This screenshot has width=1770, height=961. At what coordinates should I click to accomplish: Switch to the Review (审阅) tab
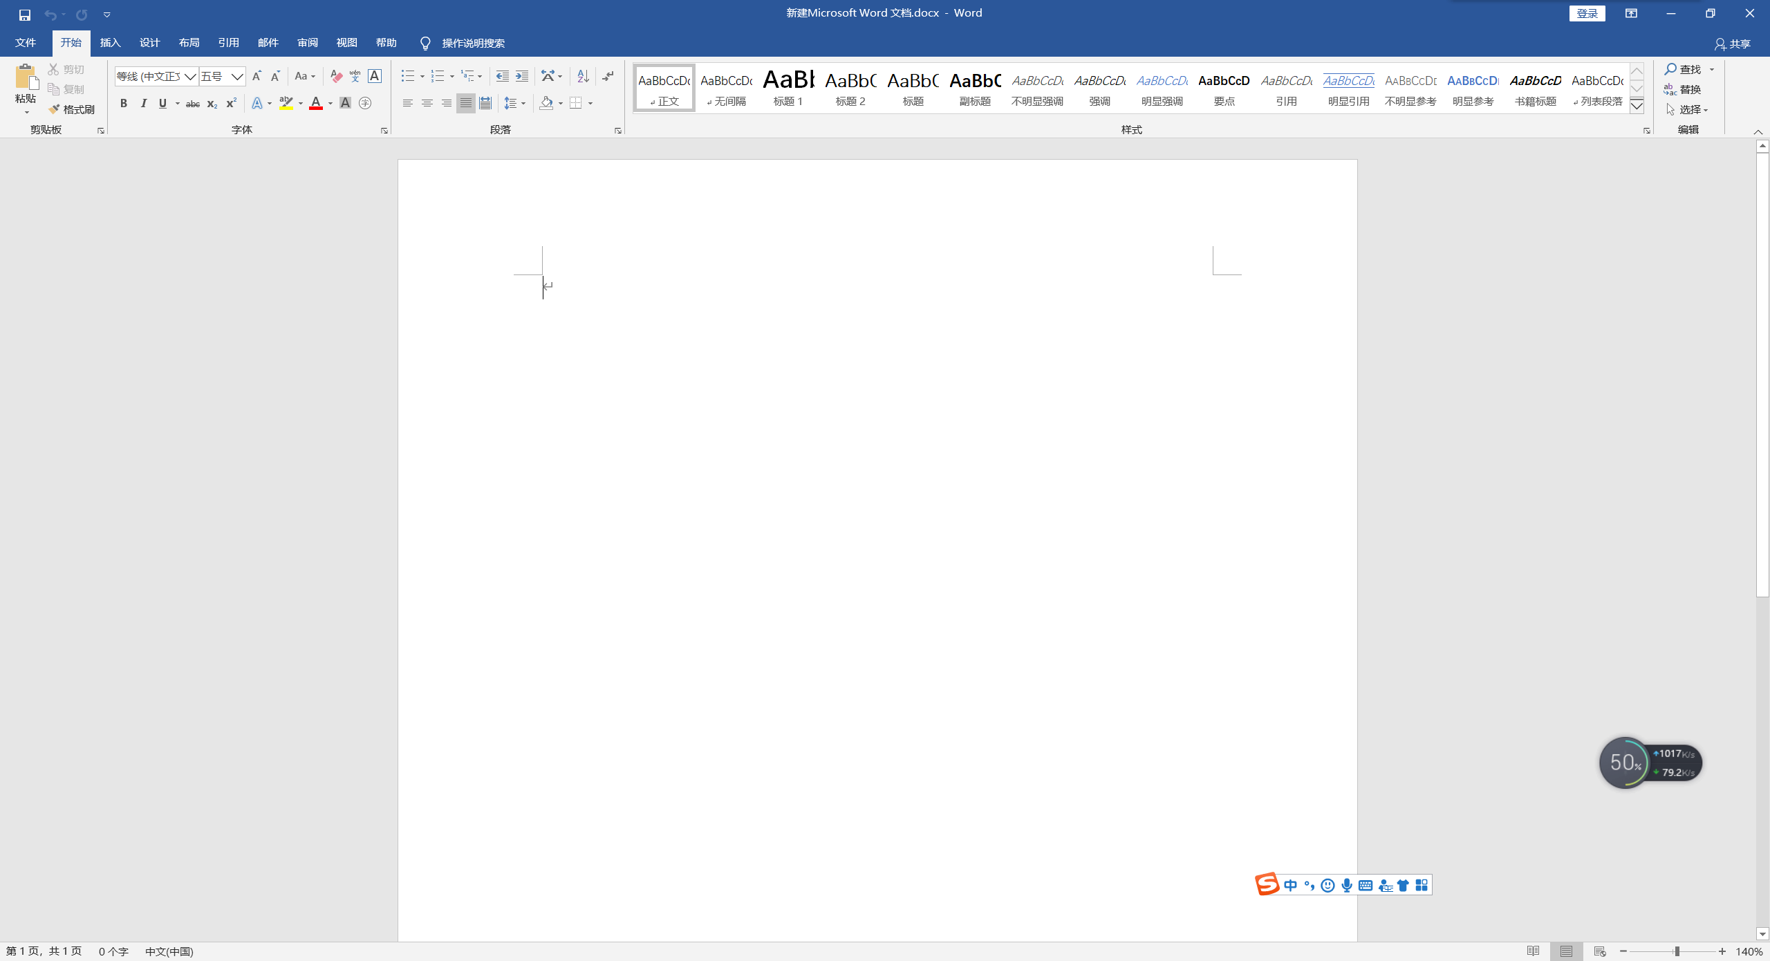(x=308, y=43)
